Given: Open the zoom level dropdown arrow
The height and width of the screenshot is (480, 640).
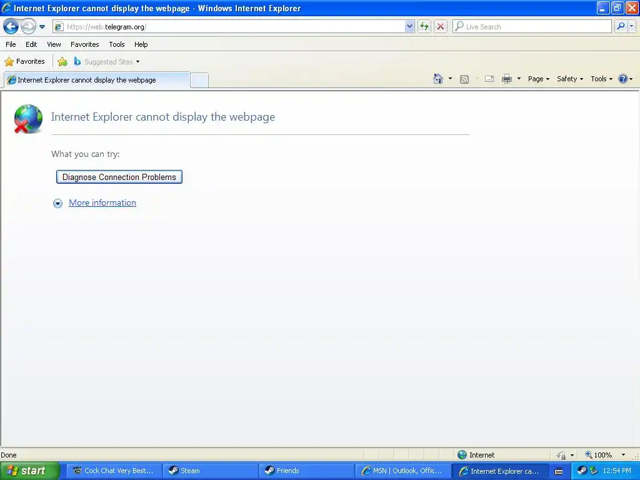Looking at the screenshot, I should click(x=623, y=455).
